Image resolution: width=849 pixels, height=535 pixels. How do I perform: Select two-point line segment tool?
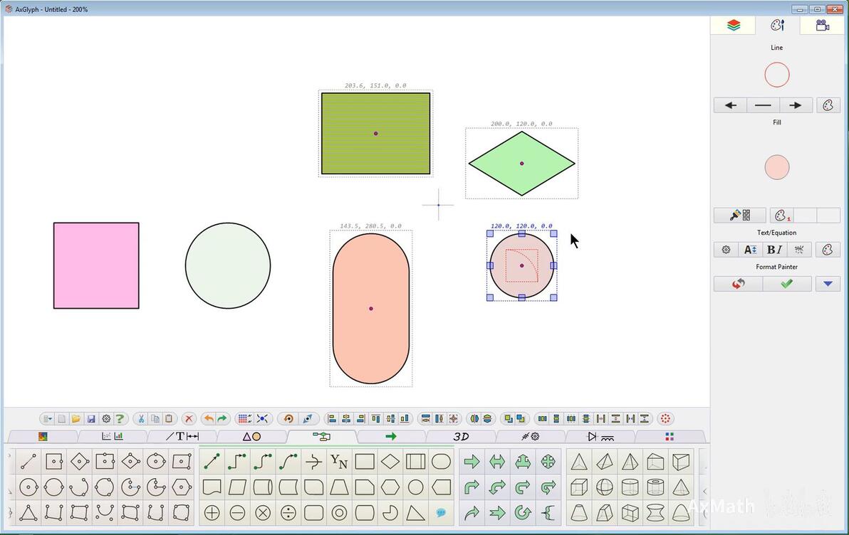point(28,462)
